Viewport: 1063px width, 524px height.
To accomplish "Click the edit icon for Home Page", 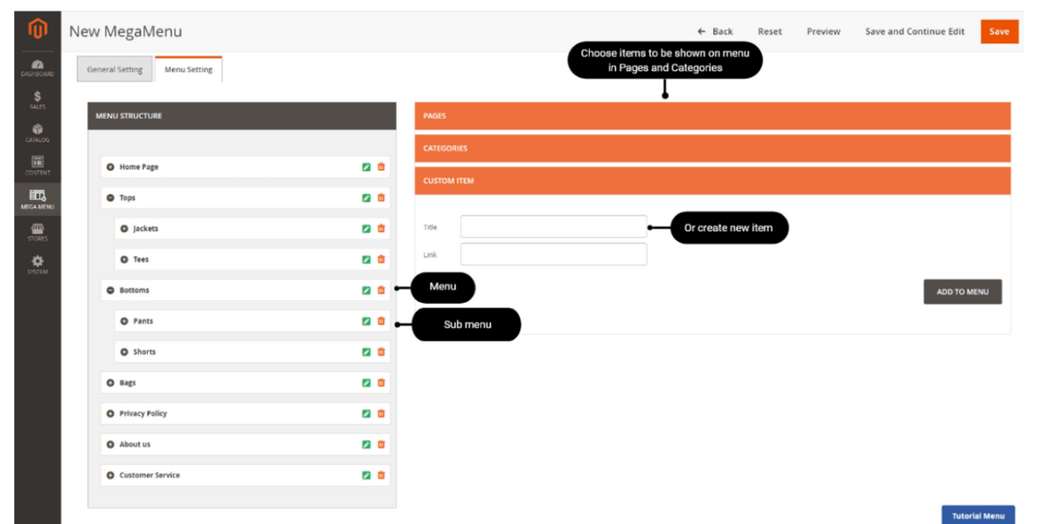I will tap(366, 166).
